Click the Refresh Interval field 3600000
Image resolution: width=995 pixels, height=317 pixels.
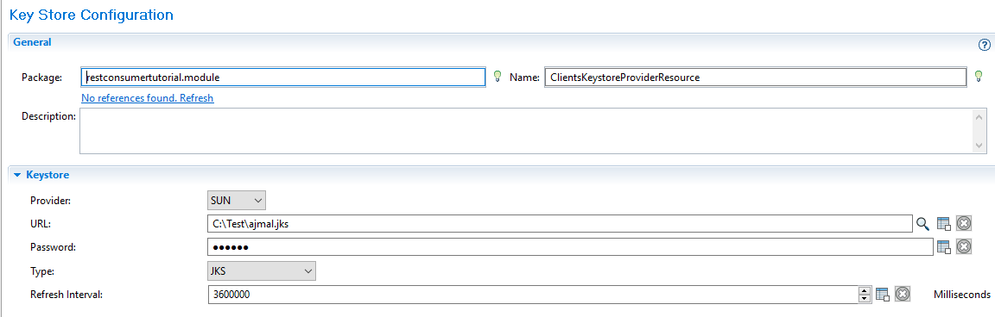[x=532, y=295]
